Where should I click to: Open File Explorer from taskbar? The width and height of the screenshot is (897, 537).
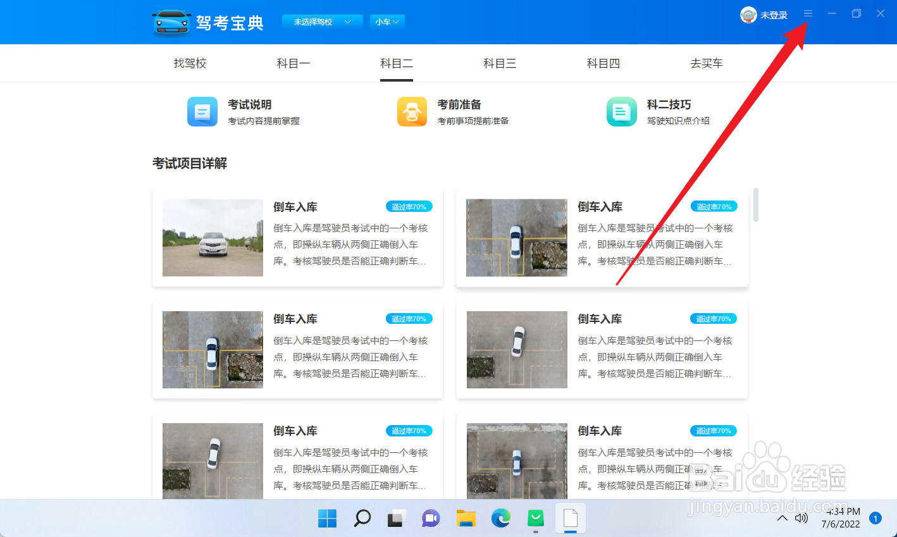(466, 519)
